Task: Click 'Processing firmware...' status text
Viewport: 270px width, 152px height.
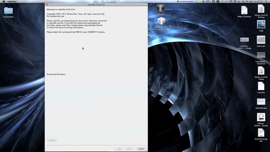Action: (57, 74)
